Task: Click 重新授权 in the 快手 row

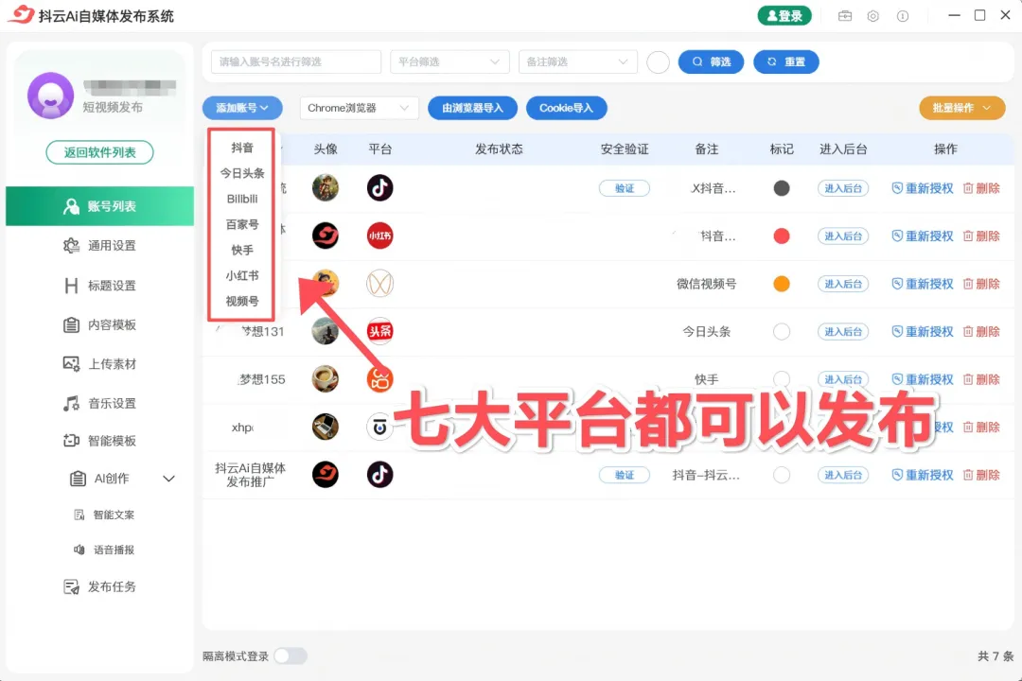Action: pyautogui.click(x=923, y=379)
